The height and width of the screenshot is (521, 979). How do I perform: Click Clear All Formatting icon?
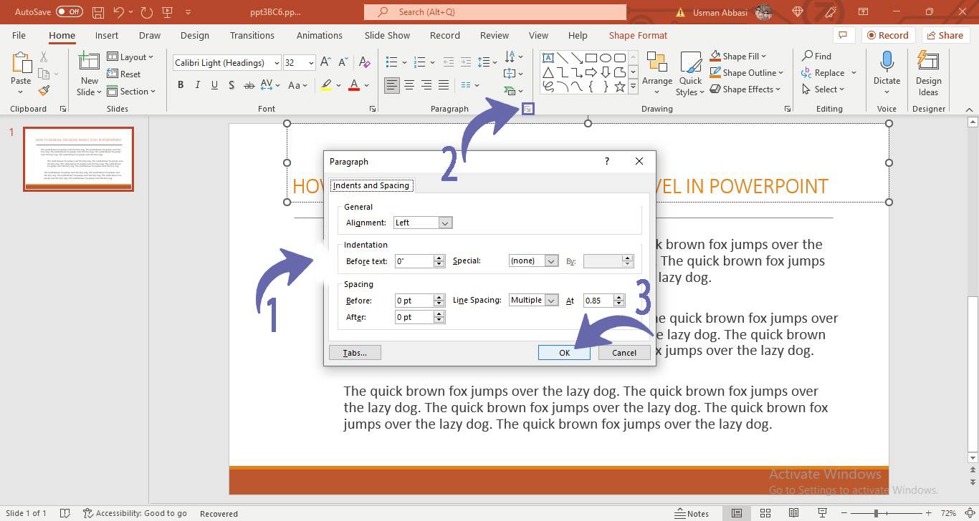click(365, 62)
